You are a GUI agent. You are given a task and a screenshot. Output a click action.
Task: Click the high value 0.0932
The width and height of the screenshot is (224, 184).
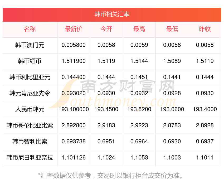pyautogui.click(x=139, y=93)
